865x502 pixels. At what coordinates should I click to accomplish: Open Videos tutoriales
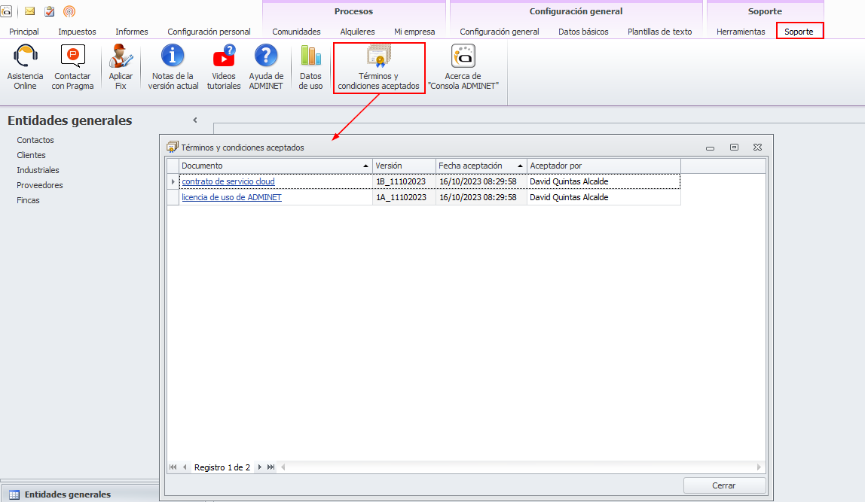[224, 67]
